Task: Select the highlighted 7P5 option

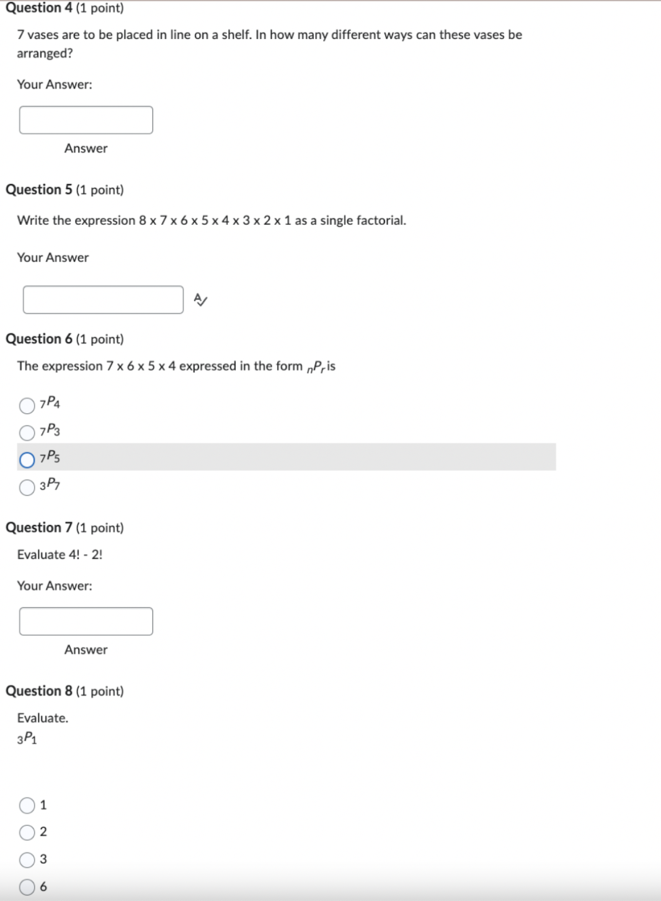Action: (27, 459)
